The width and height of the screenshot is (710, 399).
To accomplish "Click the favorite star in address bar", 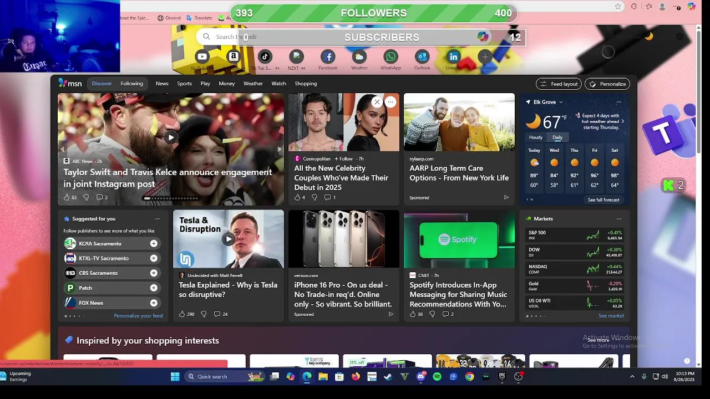I will coord(618,7).
